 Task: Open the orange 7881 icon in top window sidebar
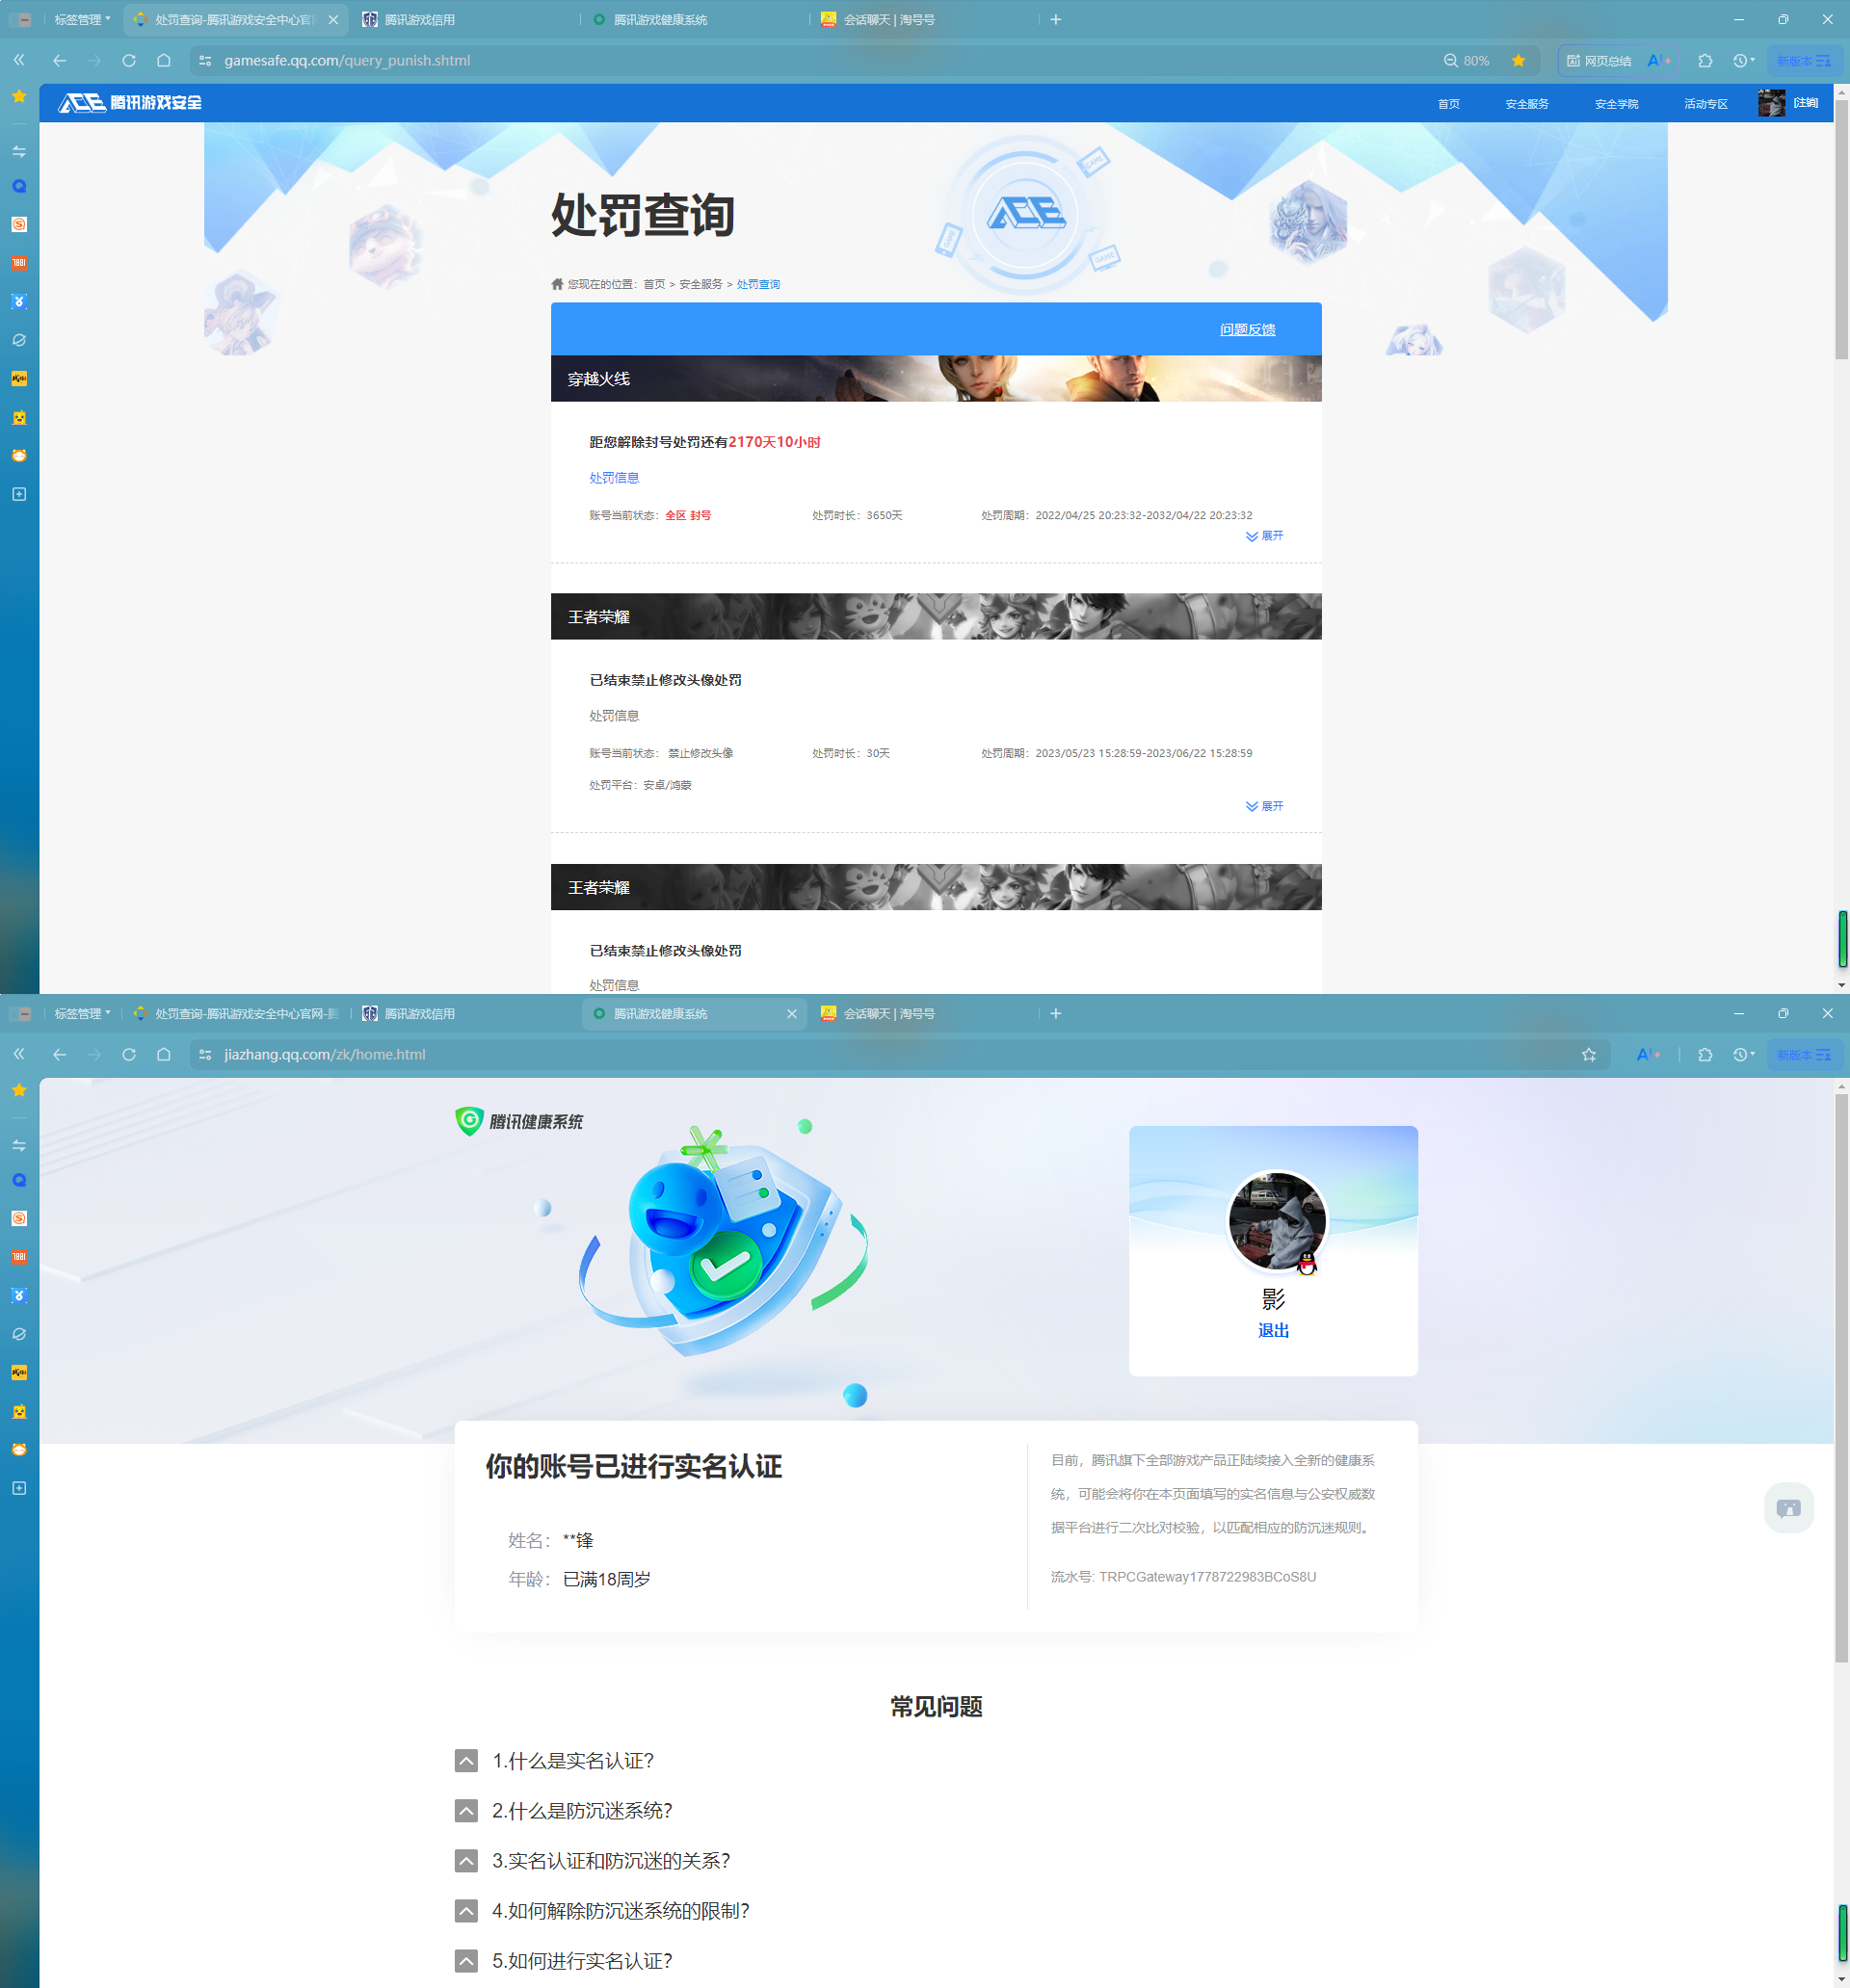19,263
